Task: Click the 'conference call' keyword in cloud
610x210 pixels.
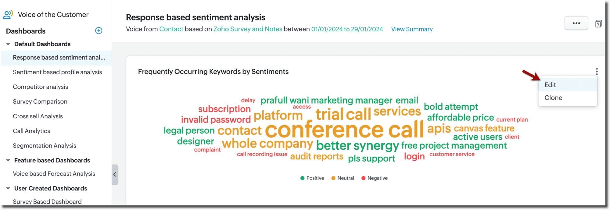Action: 344,130
